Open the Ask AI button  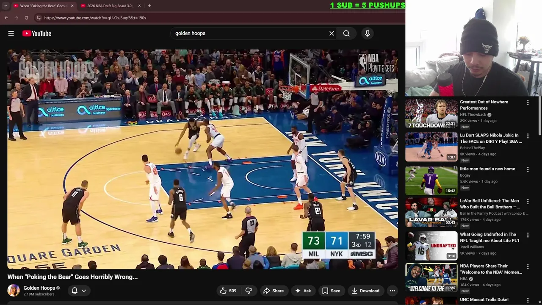pyautogui.click(x=303, y=291)
